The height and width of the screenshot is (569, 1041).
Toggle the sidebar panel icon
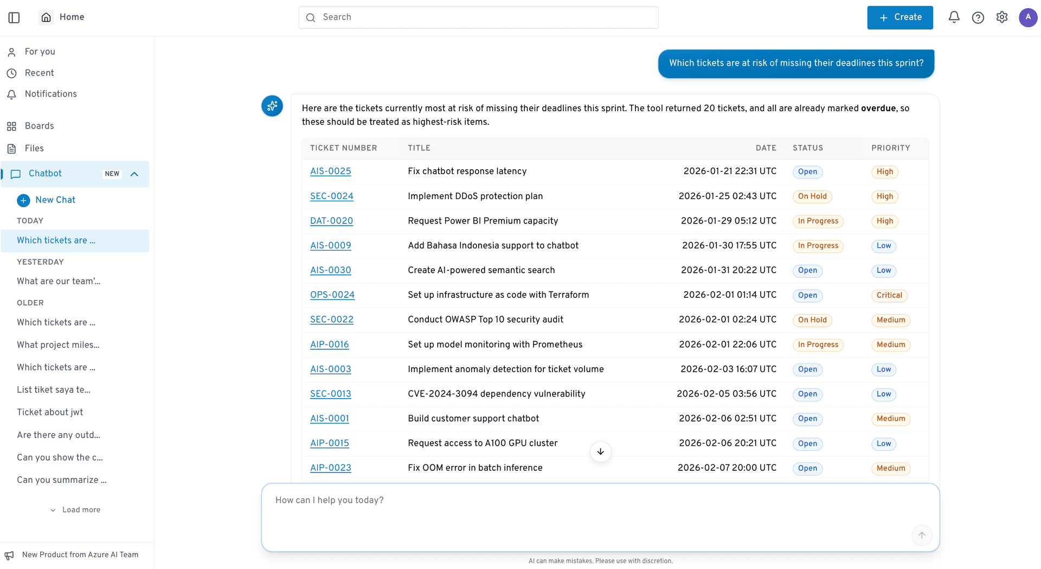click(x=14, y=17)
